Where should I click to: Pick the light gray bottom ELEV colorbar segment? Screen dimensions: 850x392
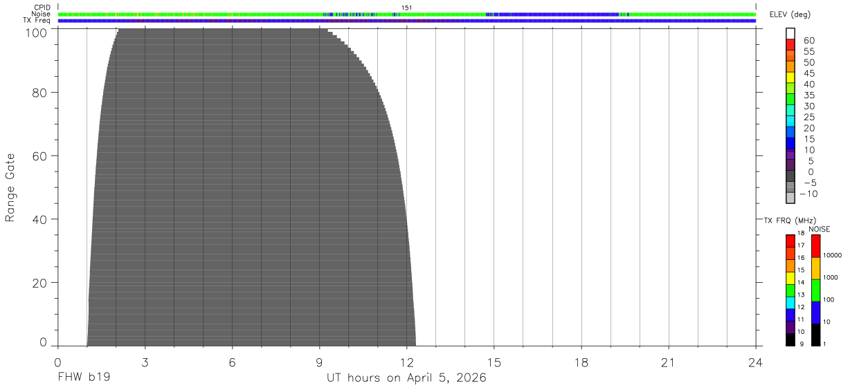click(x=790, y=198)
